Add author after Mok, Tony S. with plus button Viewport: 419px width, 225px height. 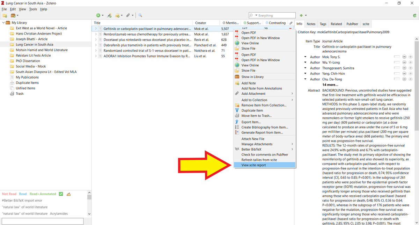point(411,57)
